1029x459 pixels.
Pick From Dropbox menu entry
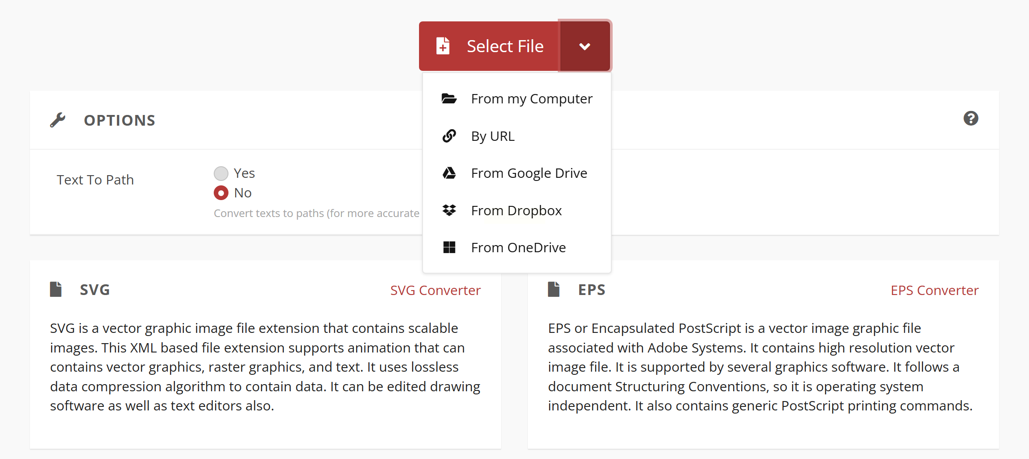point(516,210)
